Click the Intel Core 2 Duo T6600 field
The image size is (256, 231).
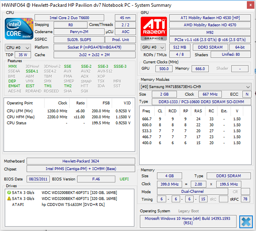(69, 18)
